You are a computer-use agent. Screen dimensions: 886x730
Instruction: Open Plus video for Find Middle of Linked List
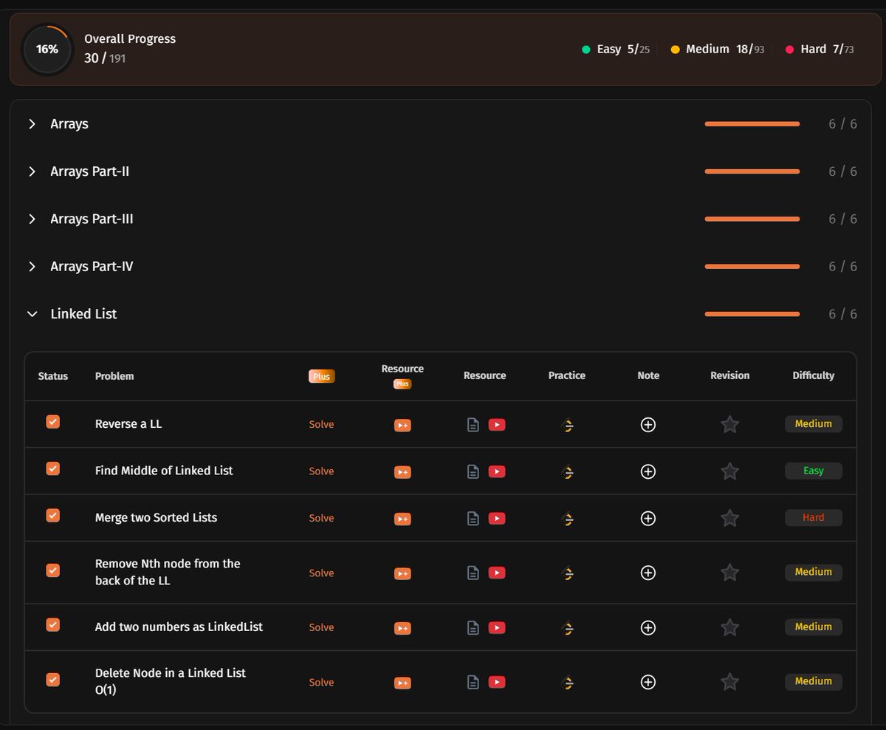pos(402,471)
